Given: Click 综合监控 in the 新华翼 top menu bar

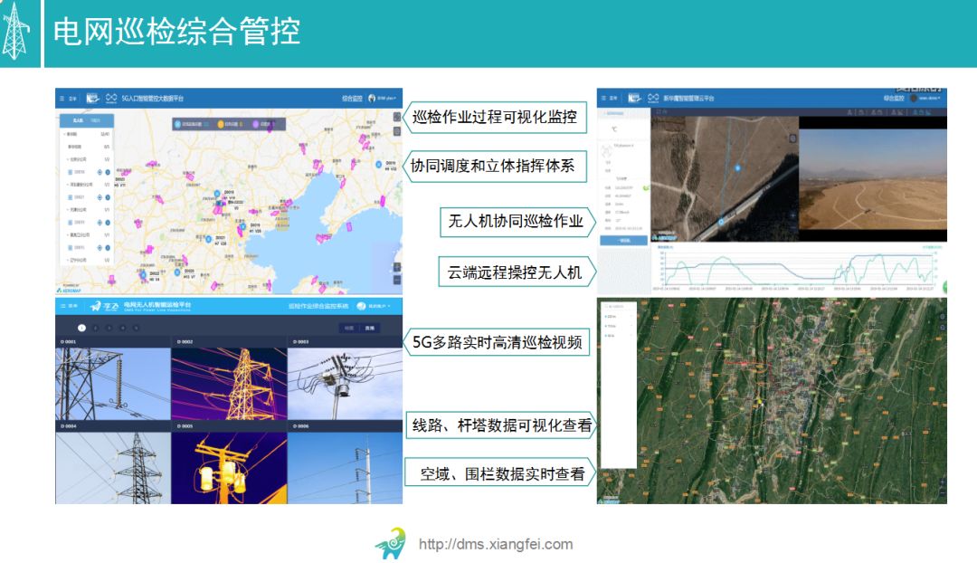Looking at the screenshot, I should click(x=895, y=97).
